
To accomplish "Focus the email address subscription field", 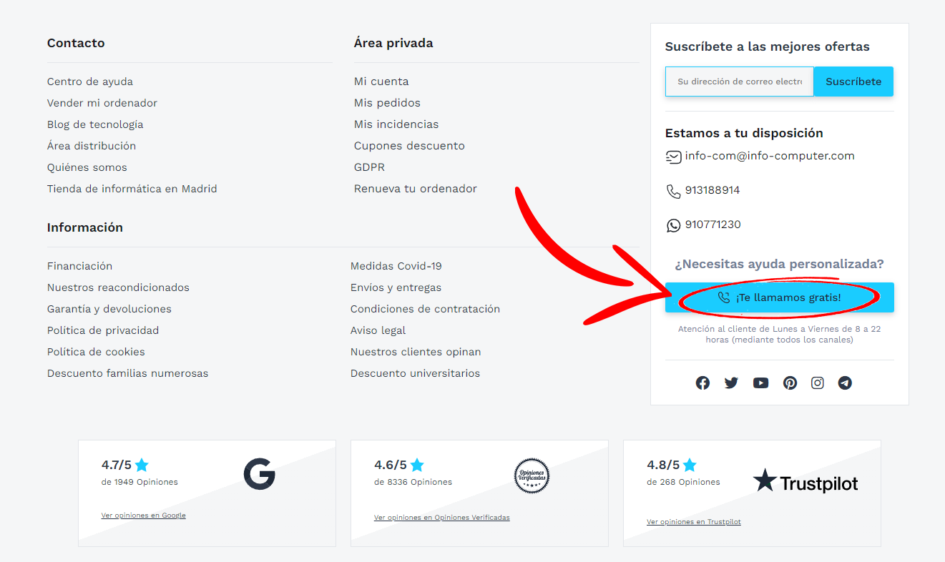I will [740, 82].
